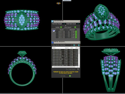Click the Diamond column header in gem table
125x94 pixels.
pyautogui.click(x=72, y=30)
